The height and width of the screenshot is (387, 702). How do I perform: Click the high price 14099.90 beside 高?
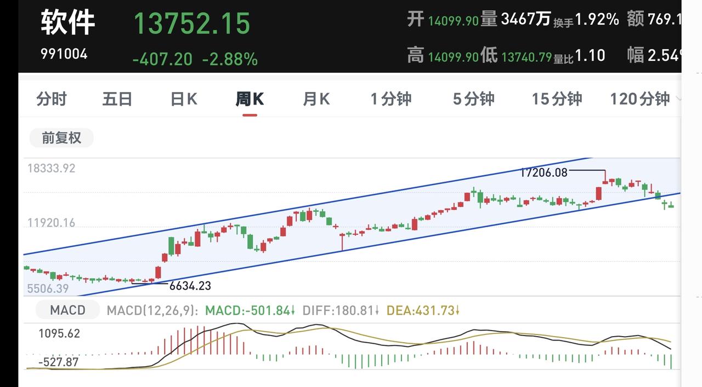453,56
